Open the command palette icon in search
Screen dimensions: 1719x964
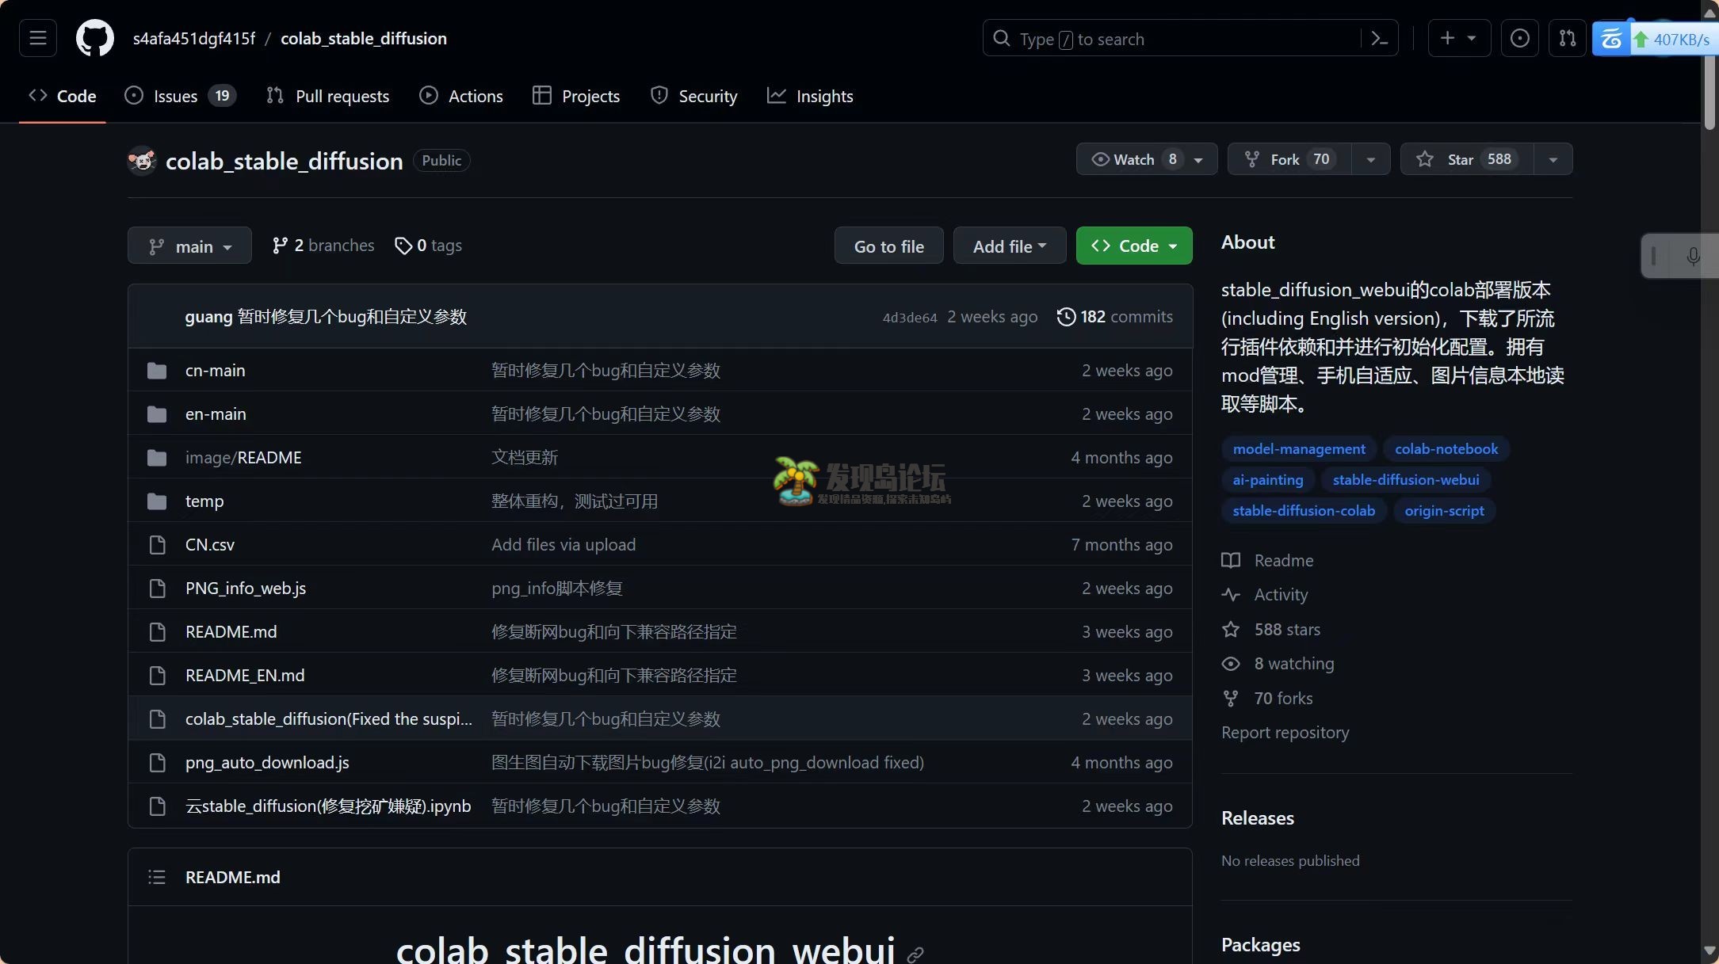tap(1379, 38)
